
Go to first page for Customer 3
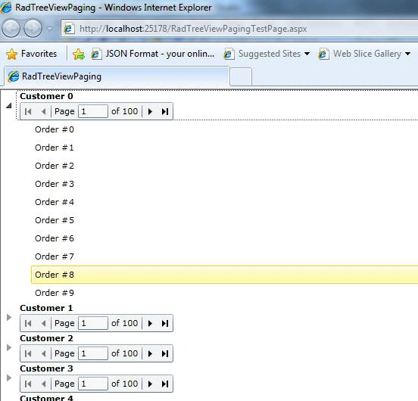pyautogui.click(x=28, y=384)
